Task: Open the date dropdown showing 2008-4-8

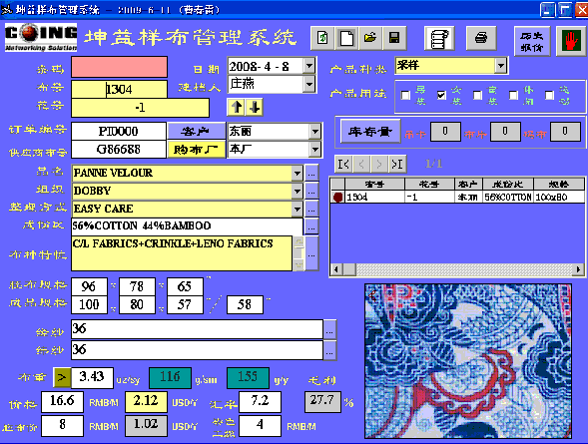Action: tap(308, 66)
